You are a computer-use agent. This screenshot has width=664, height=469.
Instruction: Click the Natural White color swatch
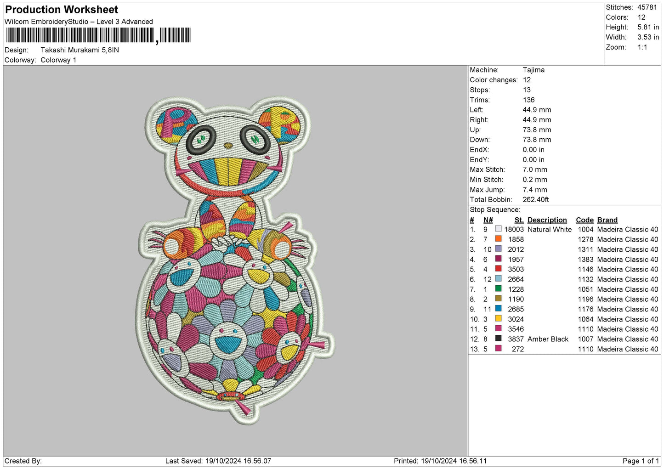(498, 229)
